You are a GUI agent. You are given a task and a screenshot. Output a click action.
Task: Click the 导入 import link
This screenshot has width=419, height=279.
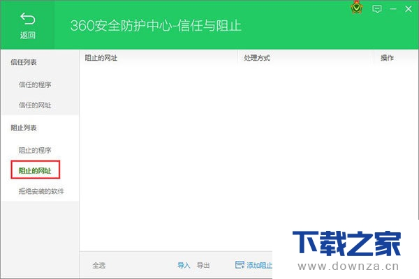tap(184, 265)
